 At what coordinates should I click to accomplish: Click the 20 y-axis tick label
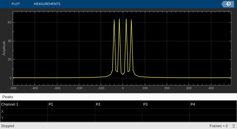[x=9, y=59]
